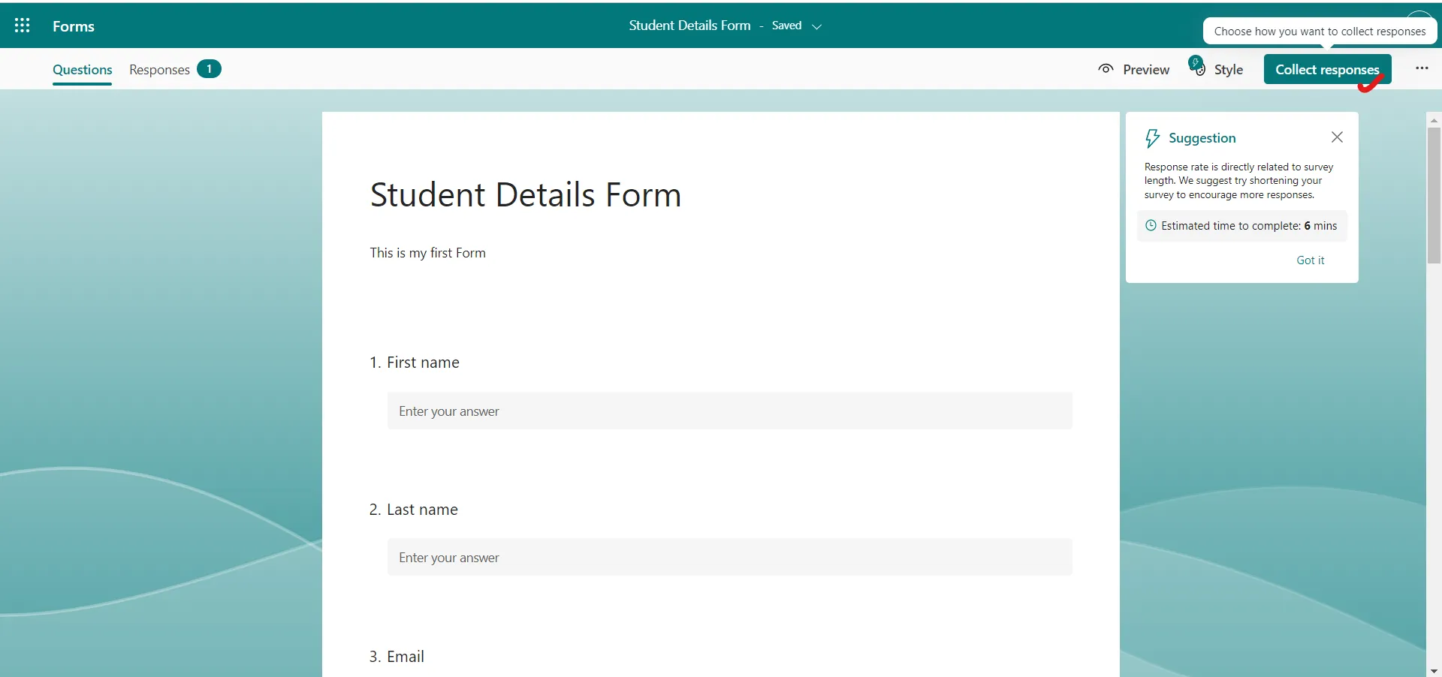Select the Student Details Form title text
Image resolution: width=1442 pixels, height=677 pixels.
[525, 194]
